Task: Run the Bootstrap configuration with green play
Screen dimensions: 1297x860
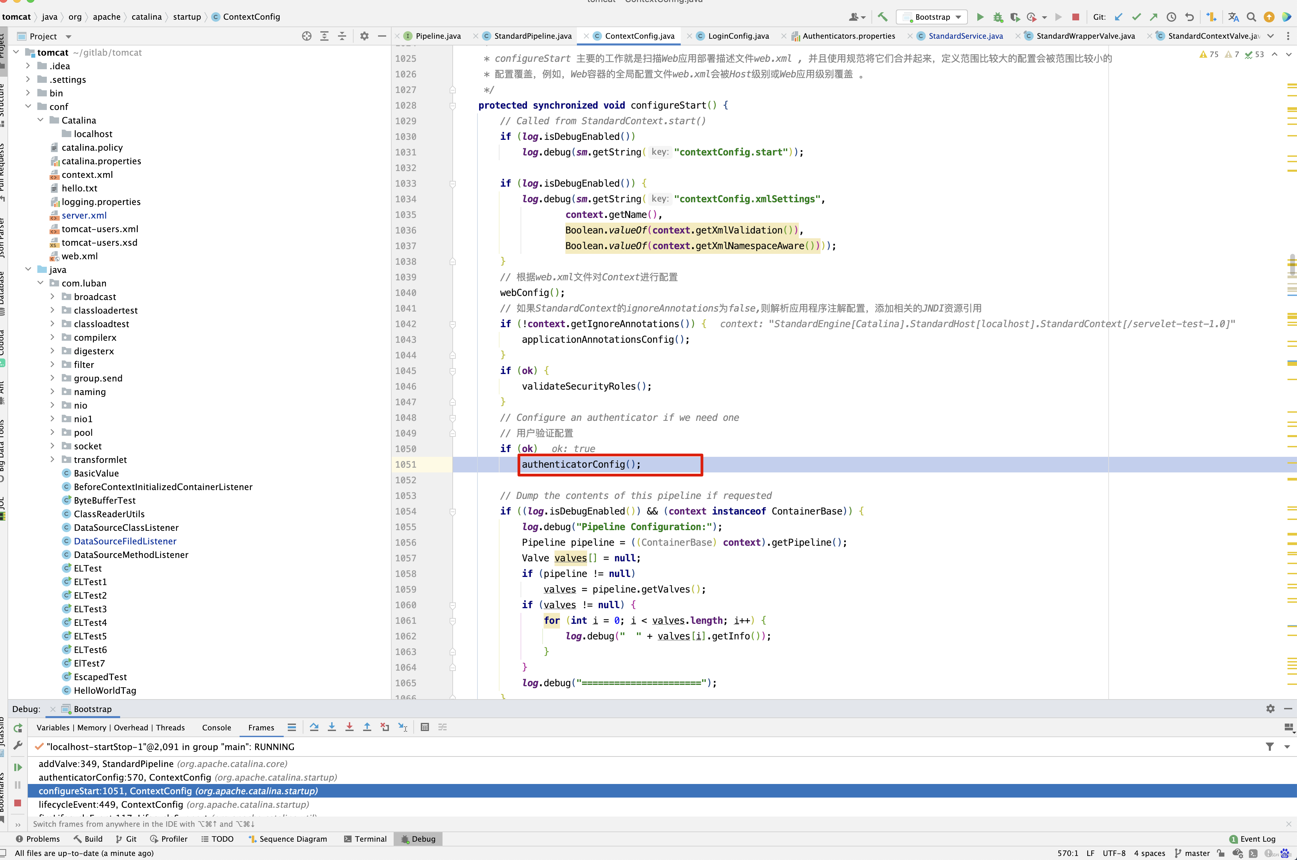Action: click(x=980, y=17)
